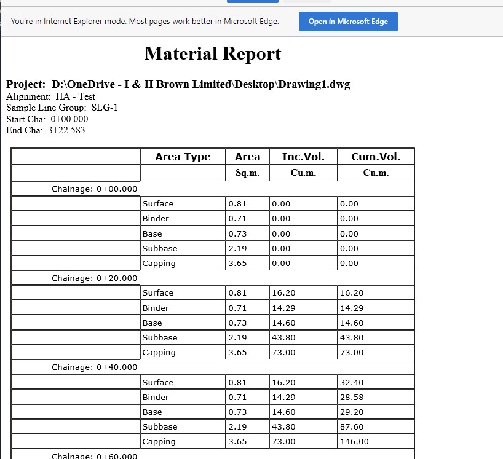The image size is (503, 459).
Task: Click Capping under Chainage 0+40.000
Action: pyautogui.click(x=159, y=441)
